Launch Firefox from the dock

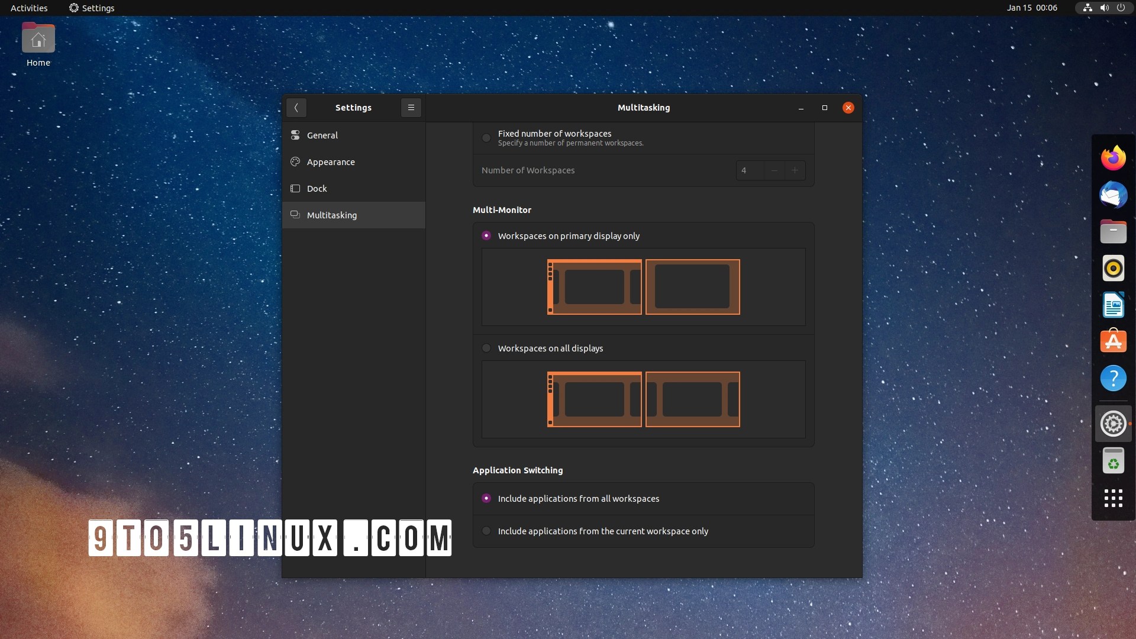(1113, 158)
